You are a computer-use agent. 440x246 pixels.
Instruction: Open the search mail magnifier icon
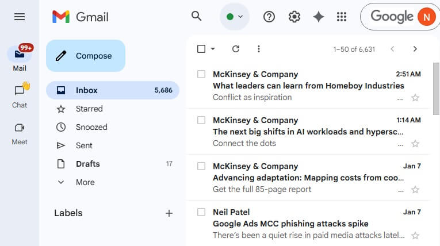pyautogui.click(x=197, y=16)
